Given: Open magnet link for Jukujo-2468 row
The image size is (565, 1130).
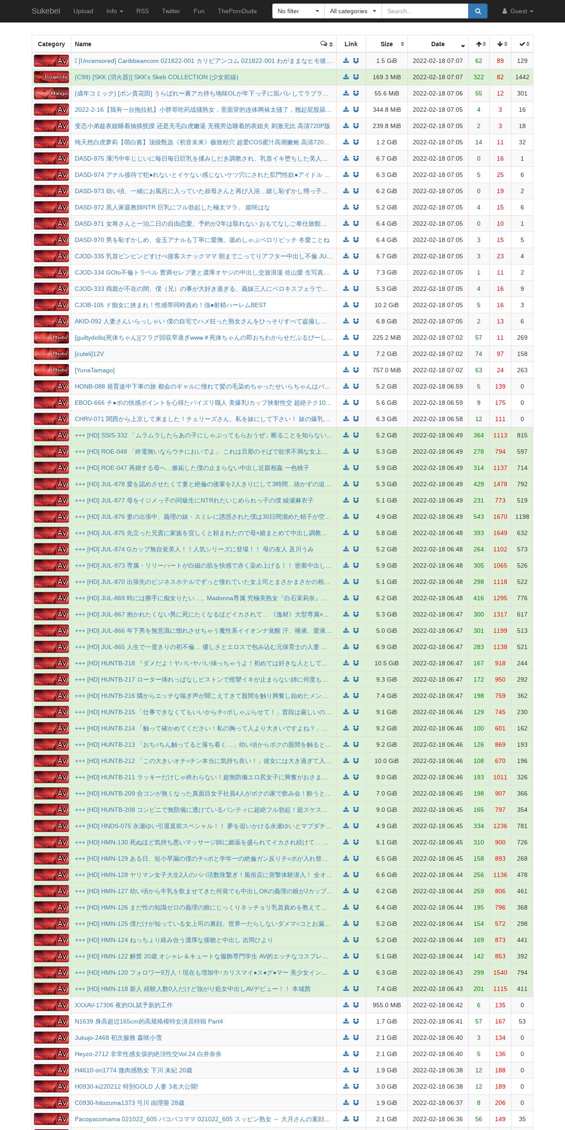Looking at the screenshot, I should [356, 1038].
